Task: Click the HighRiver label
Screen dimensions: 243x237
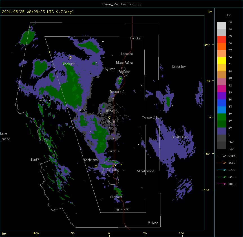Action: (x=121, y=209)
